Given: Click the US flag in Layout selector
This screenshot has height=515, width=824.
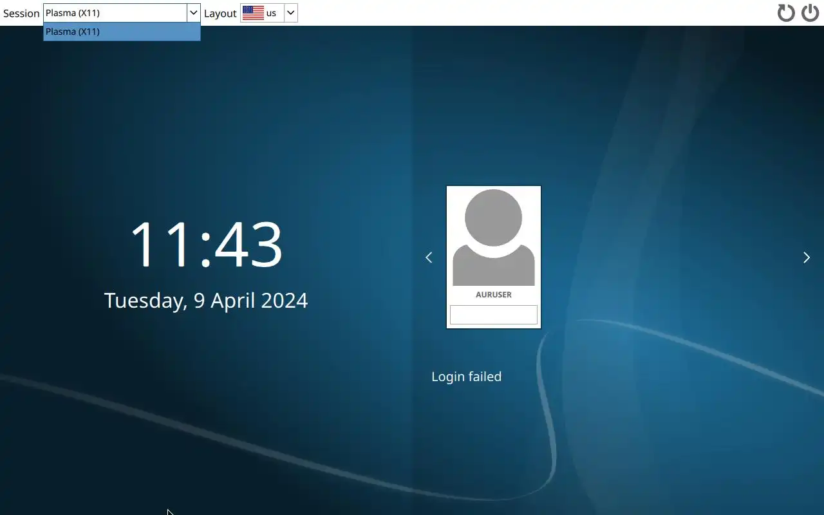Looking at the screenshot, I should (x=253, y=13).
